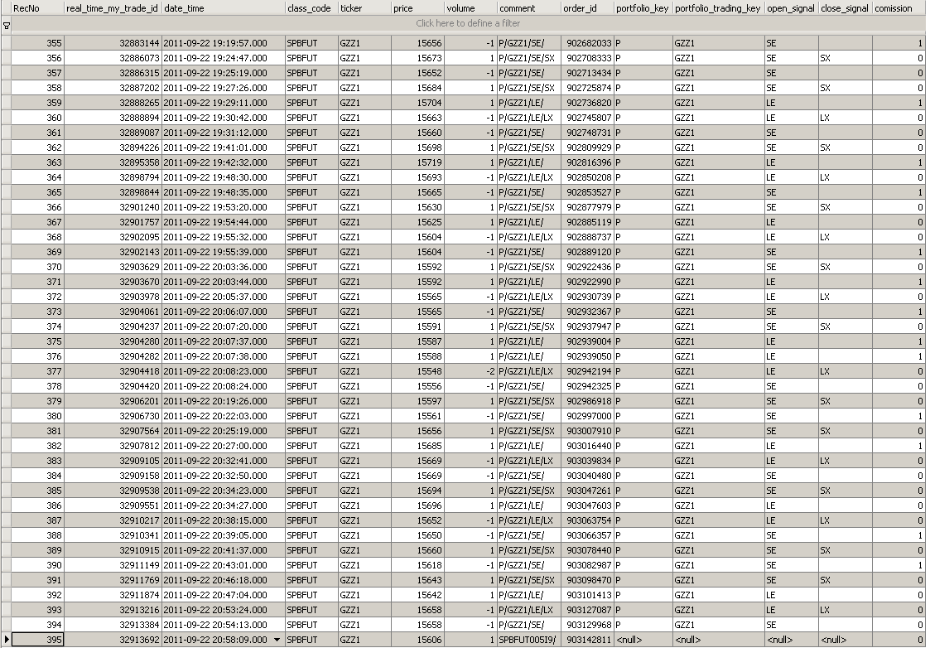Screen dimensions: 930x648
Task: Sort by the price column header
Action: click(417, 8)
